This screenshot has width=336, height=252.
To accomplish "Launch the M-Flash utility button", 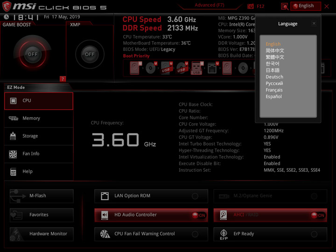I will 42,196.
